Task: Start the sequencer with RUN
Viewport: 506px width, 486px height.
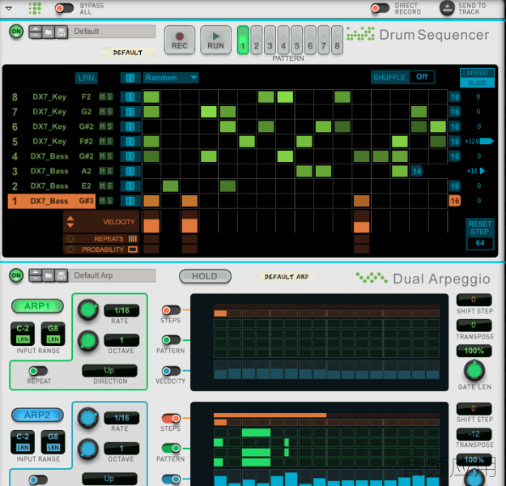Action: point(215,40)
